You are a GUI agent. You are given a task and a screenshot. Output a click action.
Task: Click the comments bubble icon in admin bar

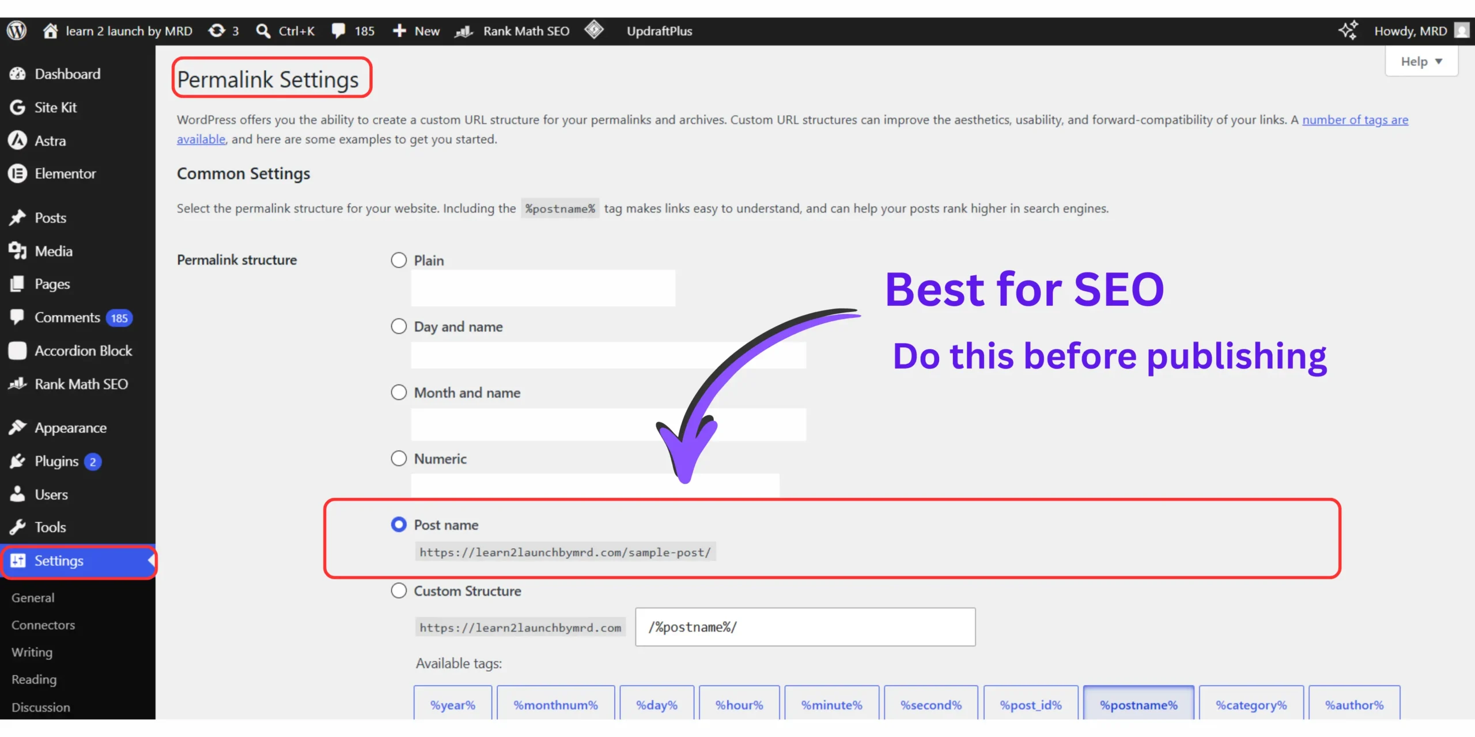[x=339, y=31]
